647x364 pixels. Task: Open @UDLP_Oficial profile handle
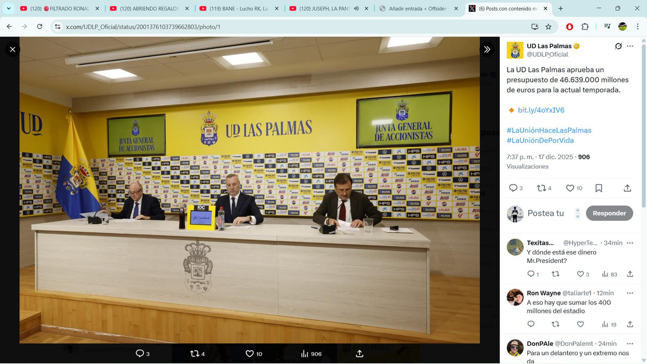(x=547, y=55)
